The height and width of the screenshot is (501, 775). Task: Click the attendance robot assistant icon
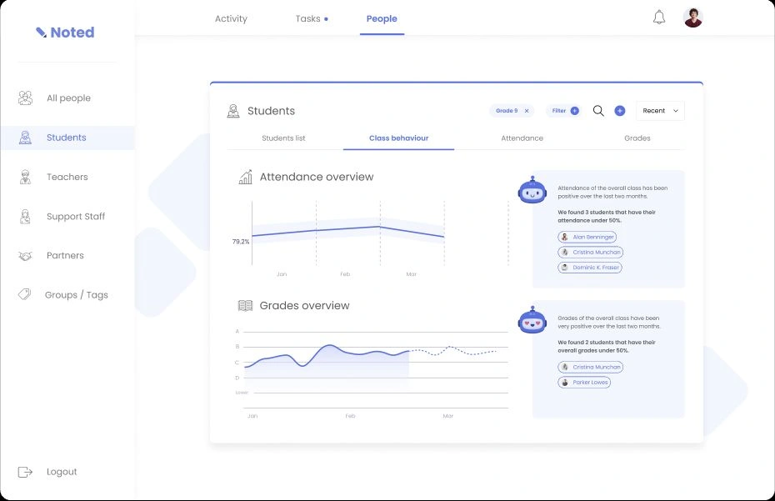pos(532,190)
